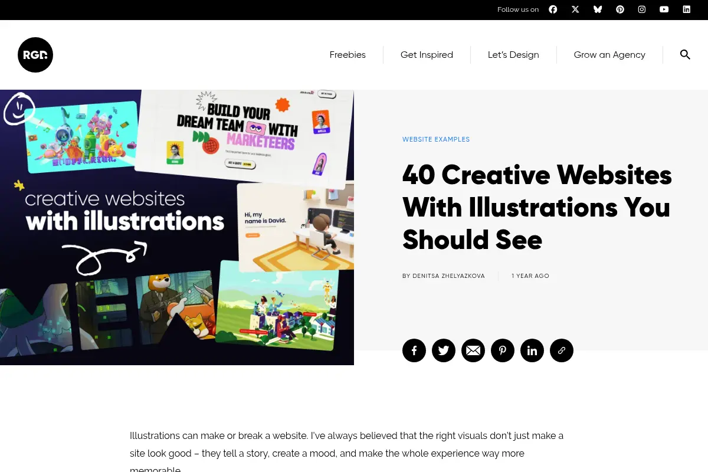The image size is (708, 472).
Task: Open the Grow an Agency menu
Action: pos(609,55)
